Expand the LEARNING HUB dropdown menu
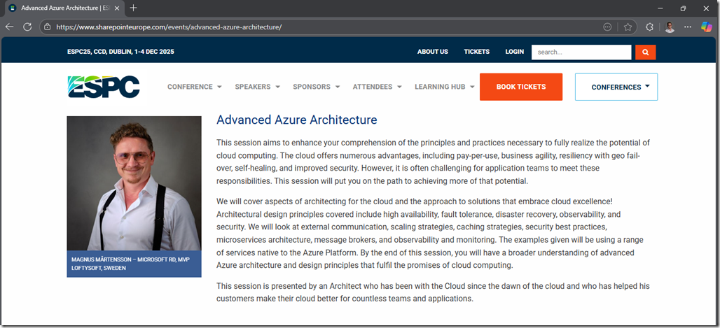This screenshot has height=328, width=720. [445, 87]
